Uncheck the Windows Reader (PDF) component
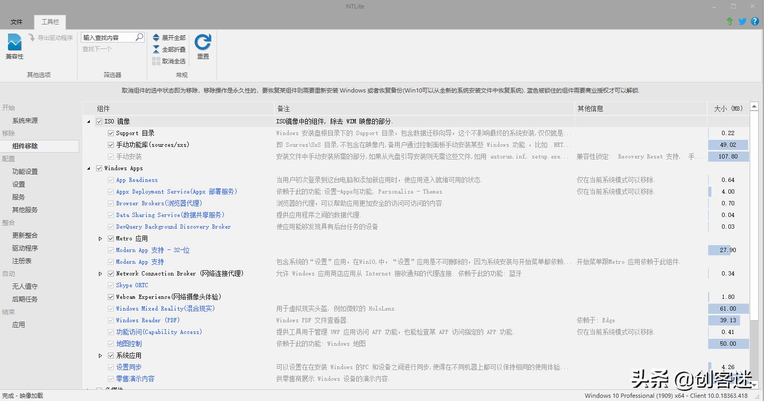The image size is (764, 401). coord(110,320)
